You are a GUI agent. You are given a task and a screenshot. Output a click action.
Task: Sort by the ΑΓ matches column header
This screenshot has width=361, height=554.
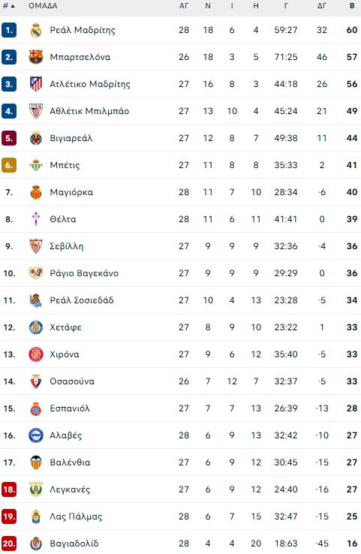tap(184, 6)
